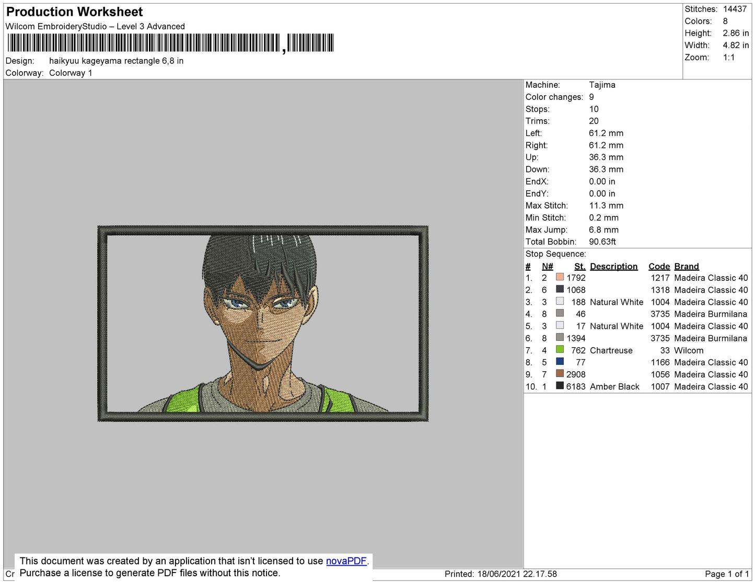Click code '1217' in row 1

[660, 278]
